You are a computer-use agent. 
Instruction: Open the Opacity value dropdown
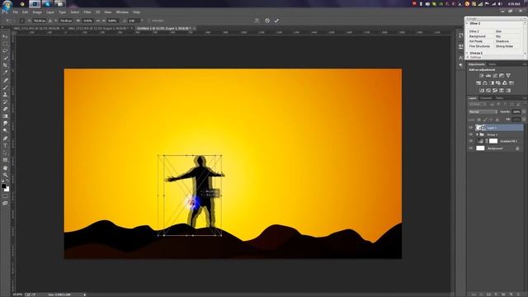pyautogui.click(x=524, y=112)
